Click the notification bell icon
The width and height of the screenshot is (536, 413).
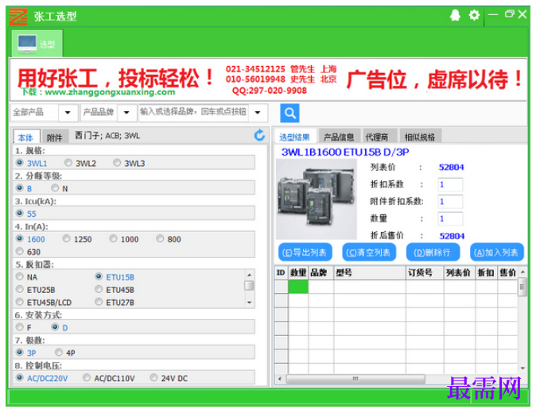pyautogui.click(x=455, y=15)
